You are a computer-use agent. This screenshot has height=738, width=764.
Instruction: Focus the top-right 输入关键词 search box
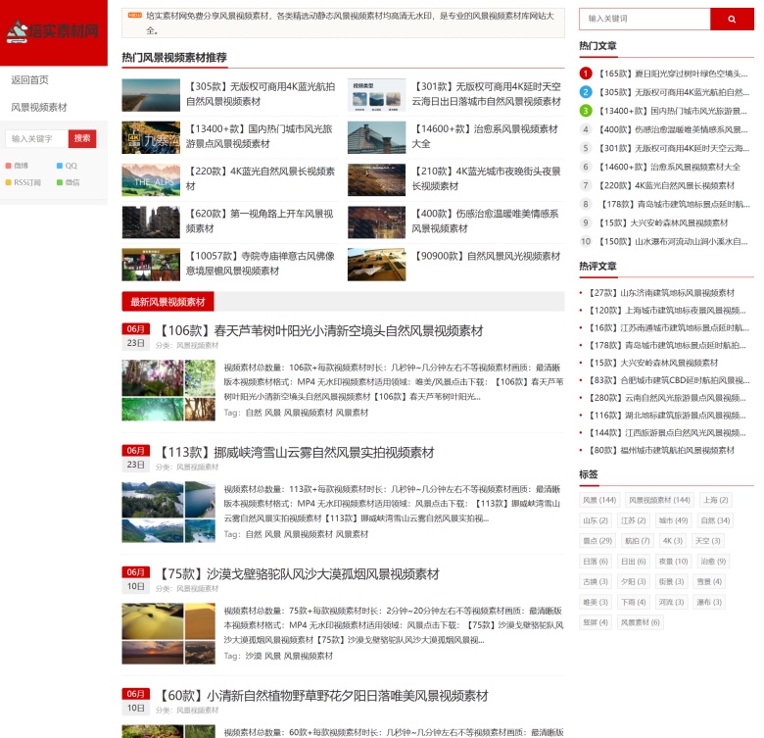(645, 19)
